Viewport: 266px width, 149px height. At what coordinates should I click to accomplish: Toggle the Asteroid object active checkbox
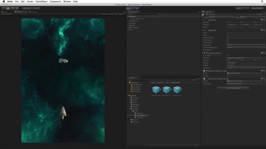pos(207,14)
